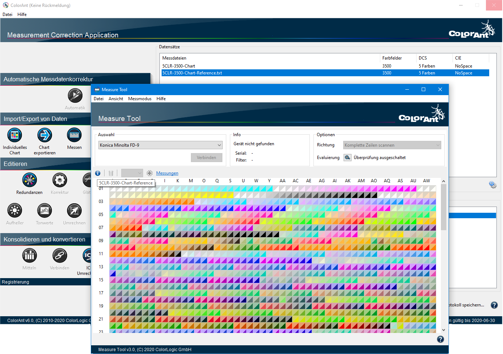
Task: Click the Chart exportieren icon
Action: (x=45, y=135)
